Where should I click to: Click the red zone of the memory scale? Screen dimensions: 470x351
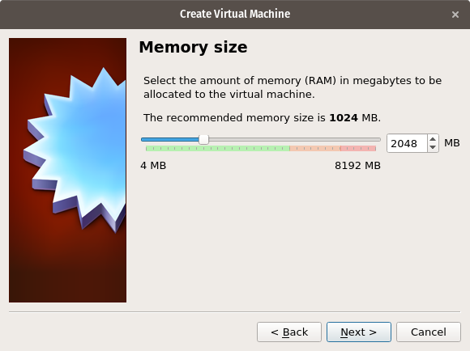click(358, 149)
